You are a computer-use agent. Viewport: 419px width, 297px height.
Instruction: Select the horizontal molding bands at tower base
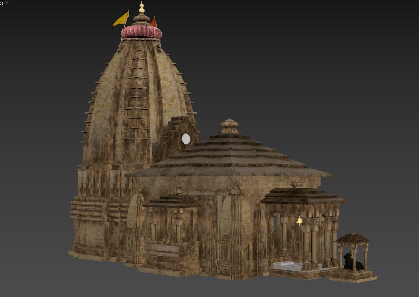(x=88, y=210)
